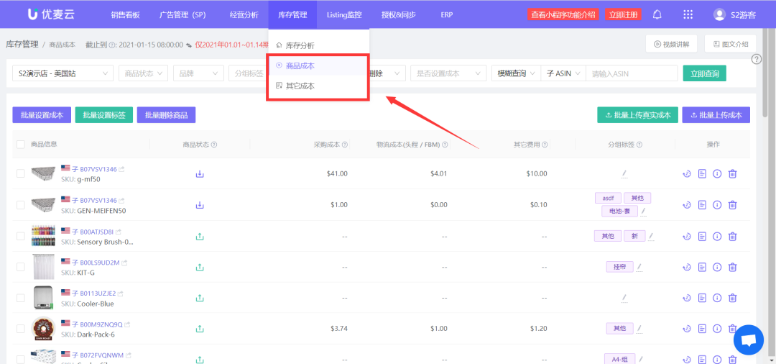Select the checkbox for SKU KIT-G

click(20, 267)
